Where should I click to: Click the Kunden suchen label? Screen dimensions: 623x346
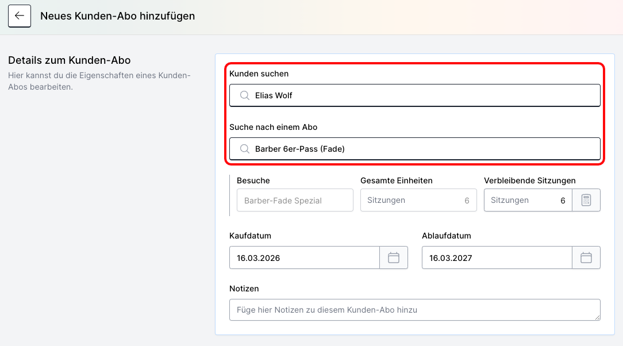tap(259, 74)
